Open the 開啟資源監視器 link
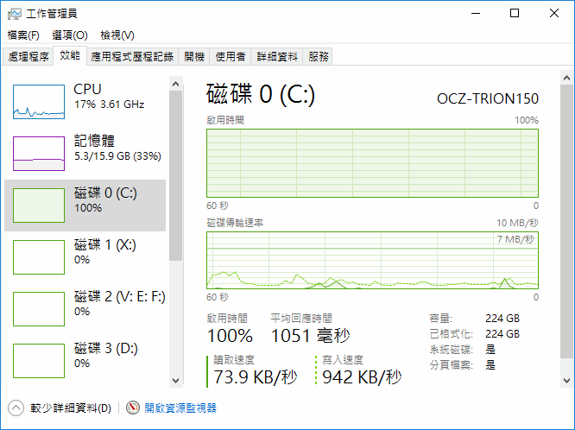The width and height of the screenshot is (575, 430). [180, 408]
